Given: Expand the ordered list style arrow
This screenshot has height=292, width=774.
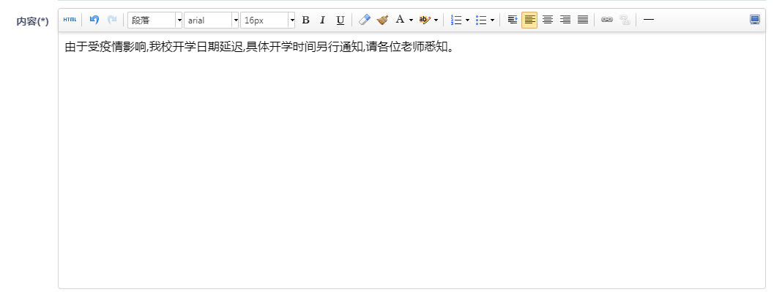Looking at the screenshot, I should 467,20.
